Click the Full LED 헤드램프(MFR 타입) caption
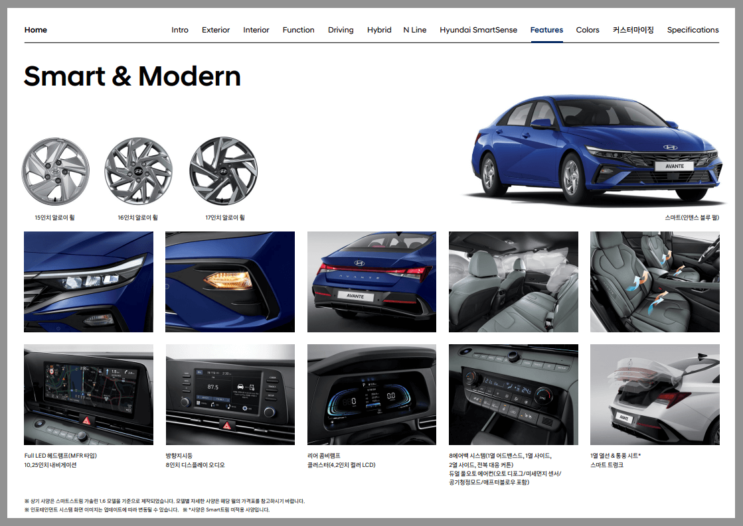This screenshot has height=526, width=743. [x=60, y=456]
